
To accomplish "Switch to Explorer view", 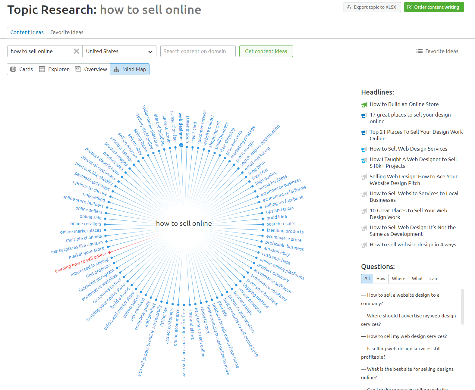I will pyautogui.click(x=54, y=69).
